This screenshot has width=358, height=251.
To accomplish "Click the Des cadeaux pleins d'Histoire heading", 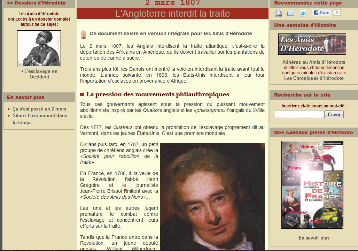I will coord(313,132).
